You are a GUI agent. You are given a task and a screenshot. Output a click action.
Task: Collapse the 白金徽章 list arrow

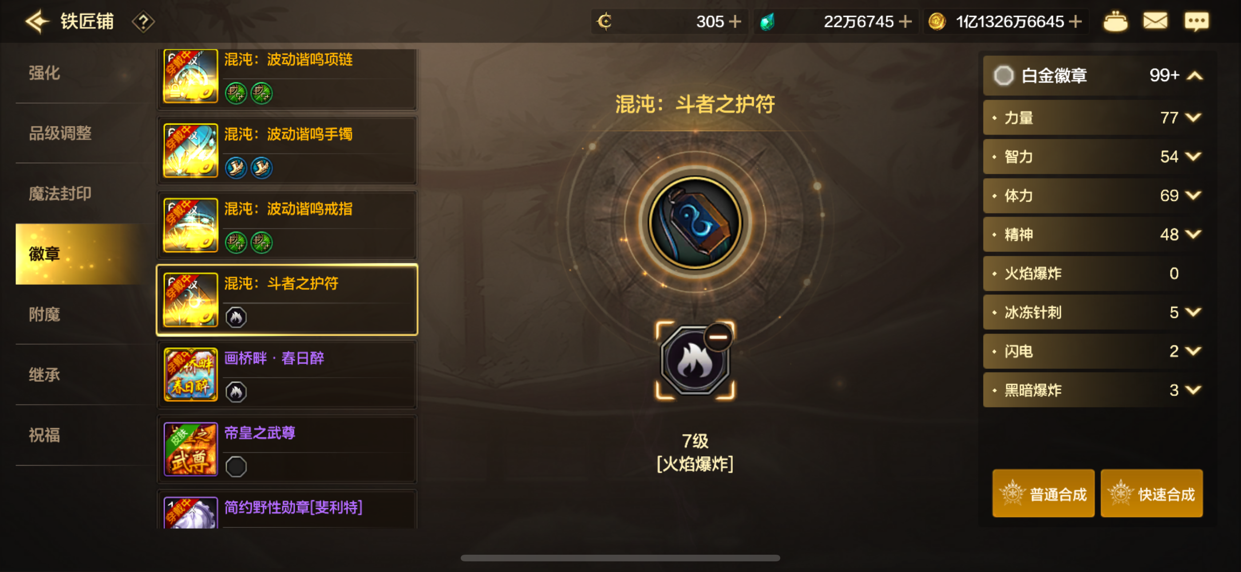click(1195, 75)
